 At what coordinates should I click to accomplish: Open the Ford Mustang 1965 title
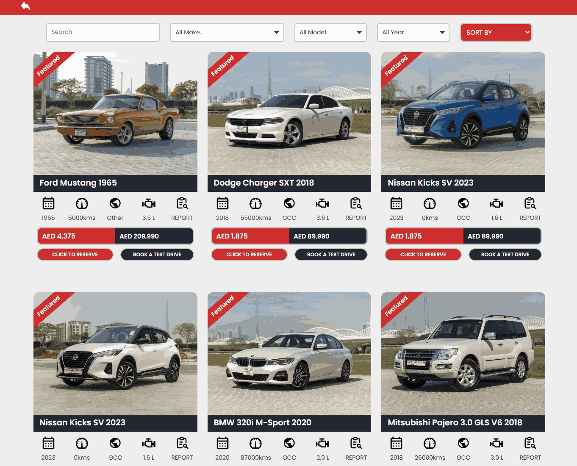coord(78,183)
